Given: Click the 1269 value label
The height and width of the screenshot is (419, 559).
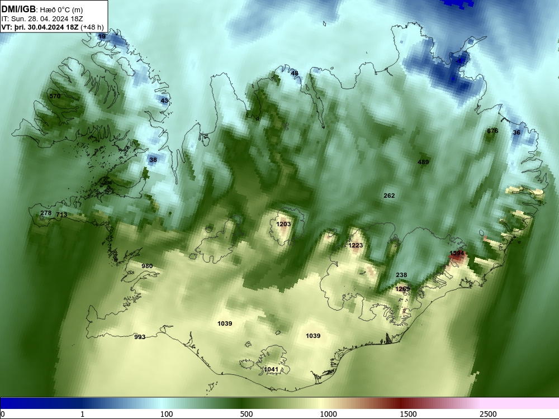Looking at the screenshot, I should 402,289.
